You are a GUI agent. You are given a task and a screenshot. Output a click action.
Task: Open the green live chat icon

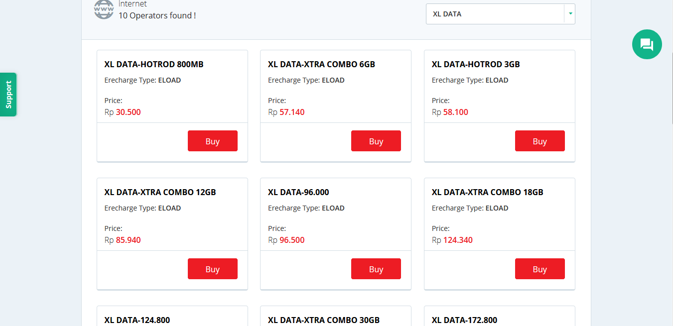[647, 44]
